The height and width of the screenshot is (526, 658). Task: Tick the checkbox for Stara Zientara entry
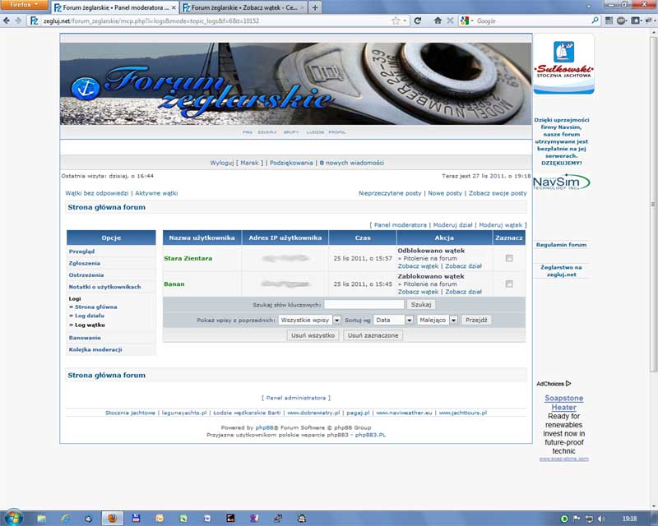pyautogui.click(x=509, y=258)
